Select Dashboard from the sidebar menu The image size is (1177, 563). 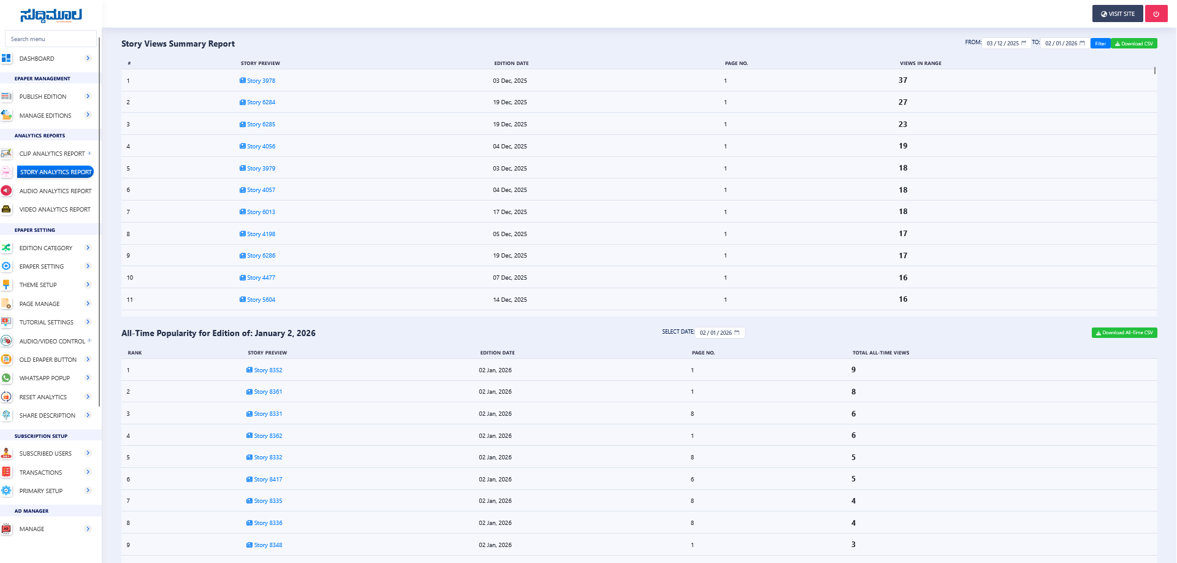[37, 58]
